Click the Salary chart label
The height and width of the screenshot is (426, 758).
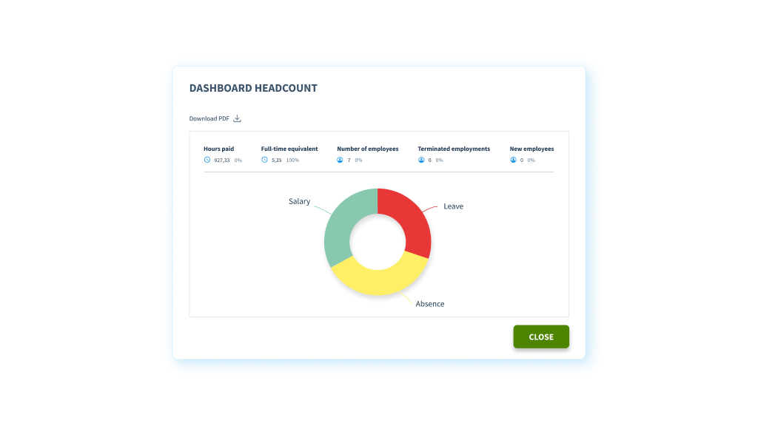299,201
